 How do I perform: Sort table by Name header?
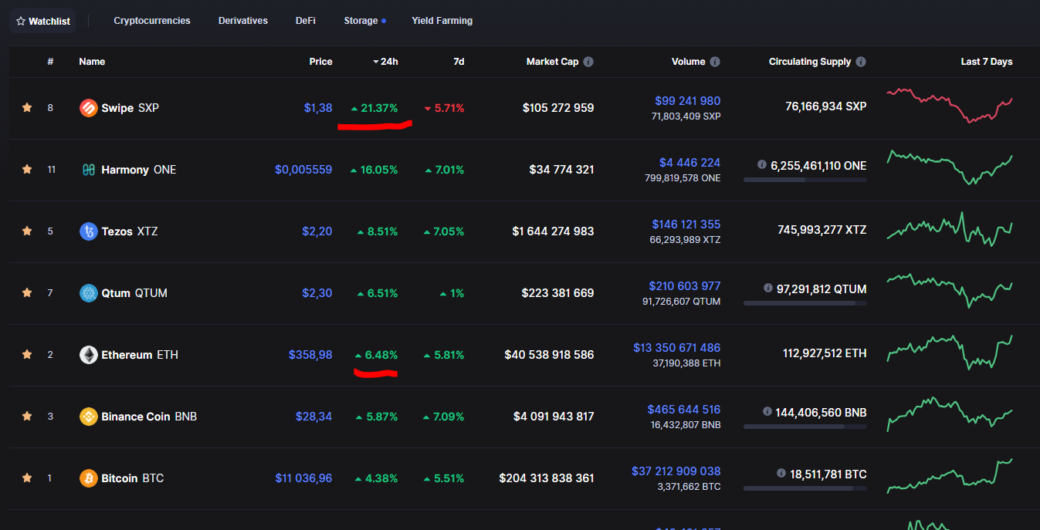click(x=92, y=62)
